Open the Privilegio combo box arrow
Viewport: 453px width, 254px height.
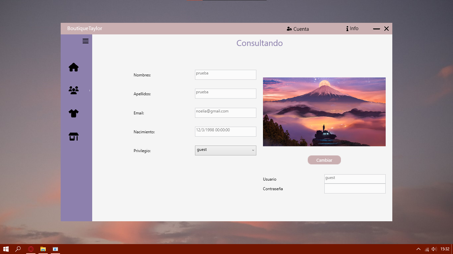253,150
